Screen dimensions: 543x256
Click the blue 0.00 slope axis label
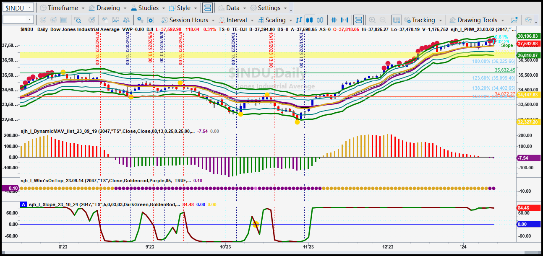528,224
